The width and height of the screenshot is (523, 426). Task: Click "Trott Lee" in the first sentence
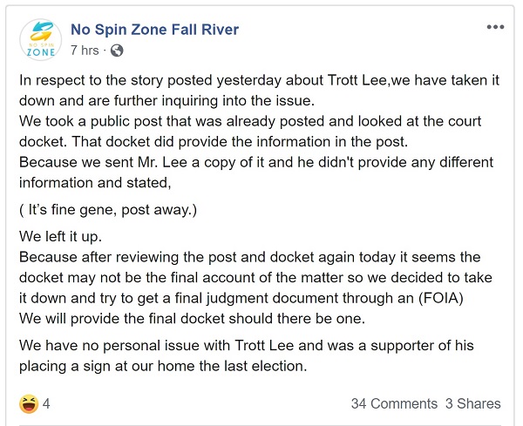(x=357, y=80)
